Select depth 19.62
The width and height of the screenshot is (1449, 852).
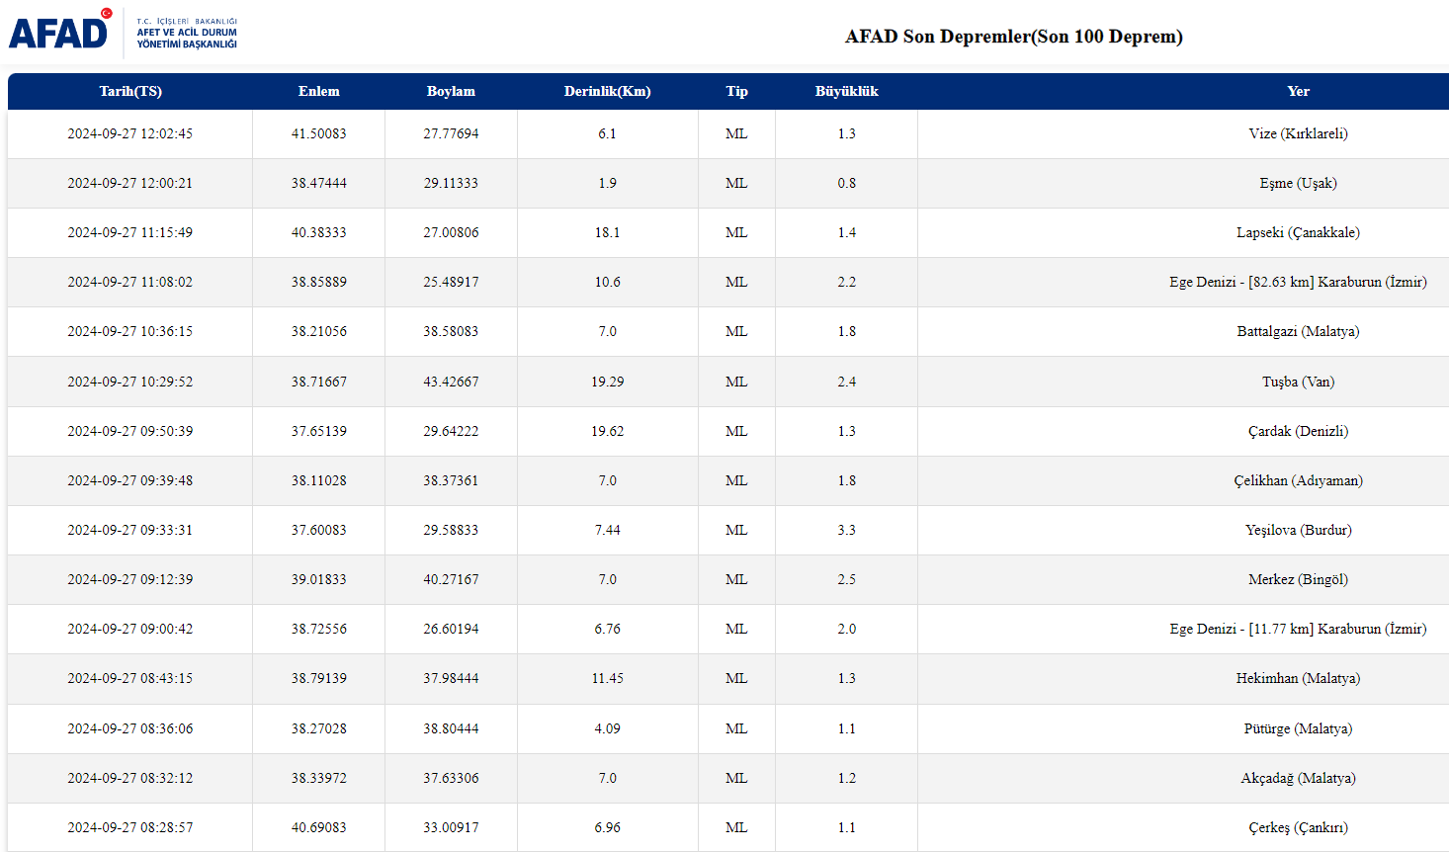coord(608,431)
